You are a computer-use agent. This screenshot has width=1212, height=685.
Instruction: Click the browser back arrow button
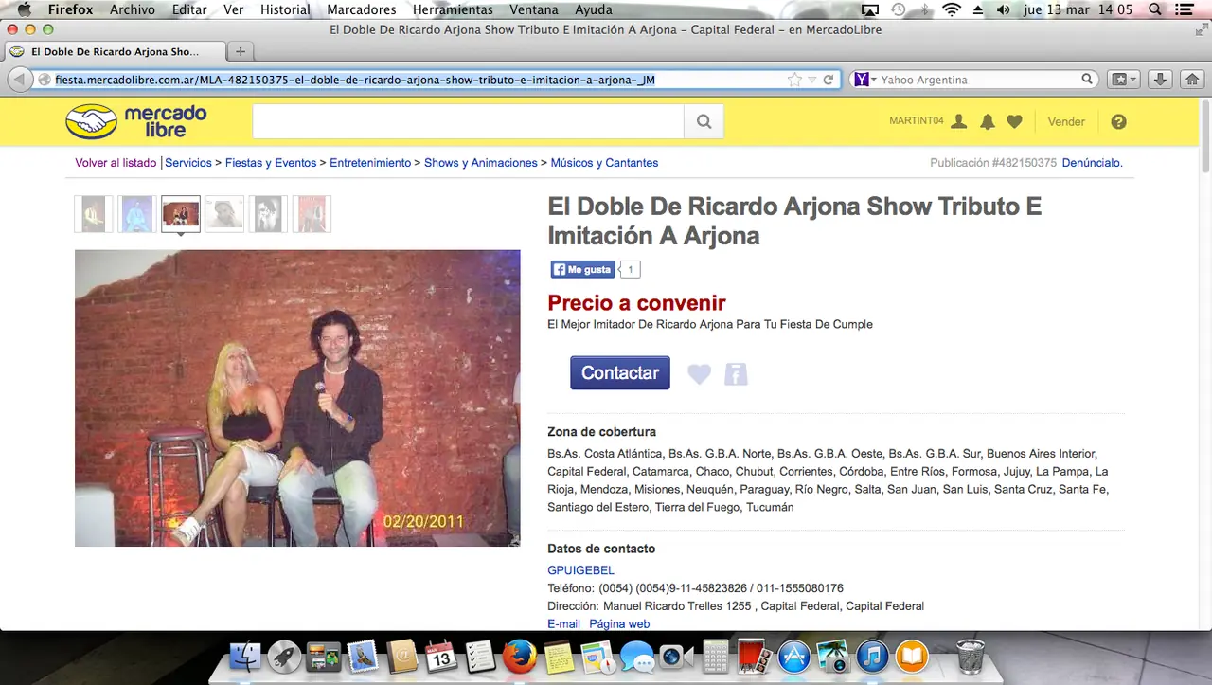(x=20, y=80)
